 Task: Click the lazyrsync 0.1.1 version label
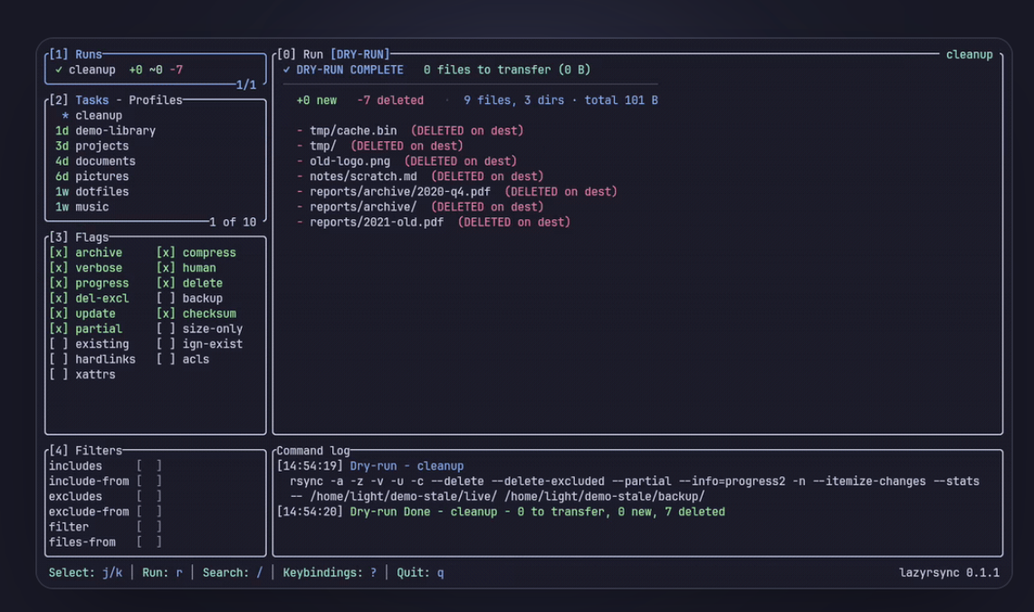(x=950, y=572)
